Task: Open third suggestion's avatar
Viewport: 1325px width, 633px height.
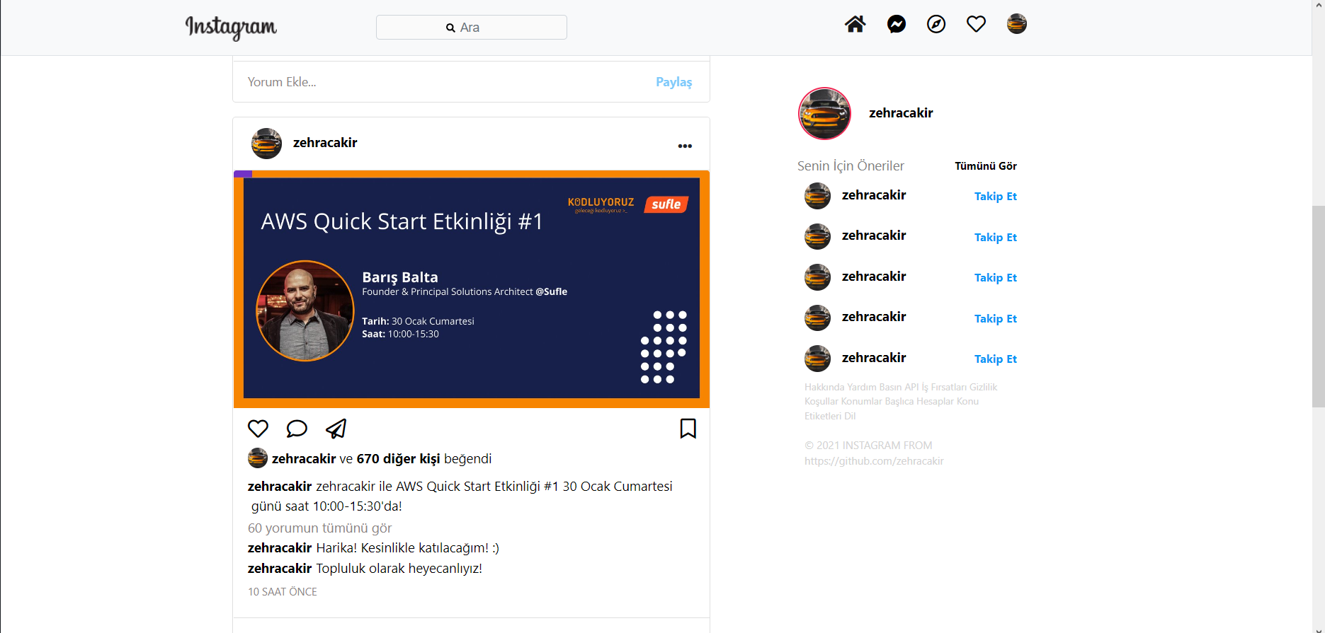Action: [817, 277]
